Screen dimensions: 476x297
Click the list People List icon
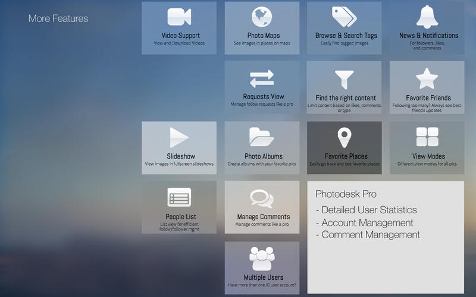pyautogui.click(x=179, y=197)
